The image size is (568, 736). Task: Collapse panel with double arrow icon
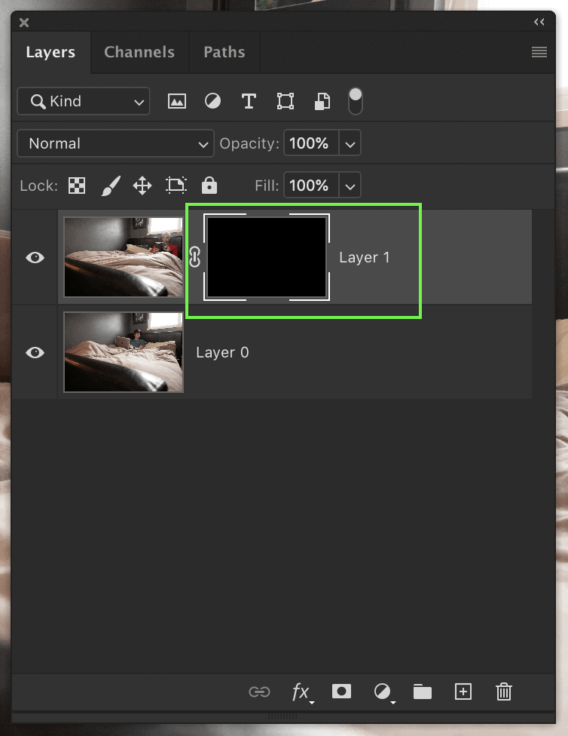[539, 22]
